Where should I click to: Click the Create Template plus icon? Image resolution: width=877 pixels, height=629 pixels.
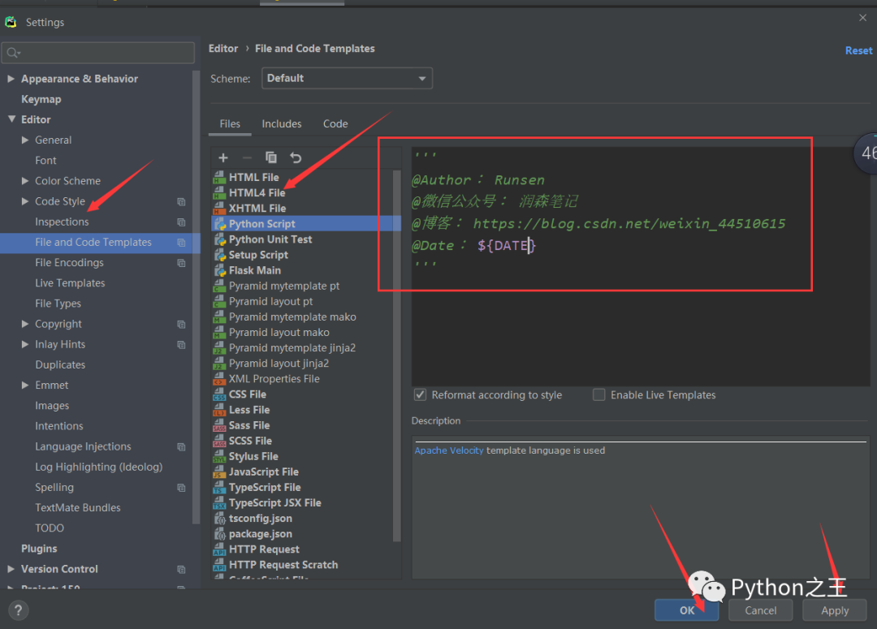tap(223, 157)
